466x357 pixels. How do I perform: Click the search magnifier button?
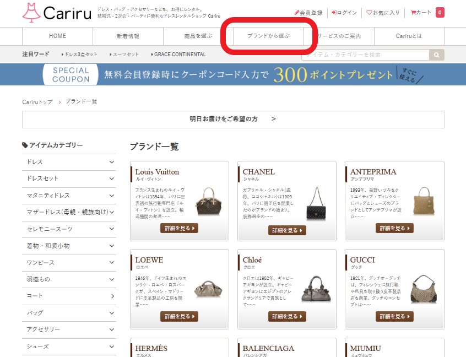tap(437, 55)
